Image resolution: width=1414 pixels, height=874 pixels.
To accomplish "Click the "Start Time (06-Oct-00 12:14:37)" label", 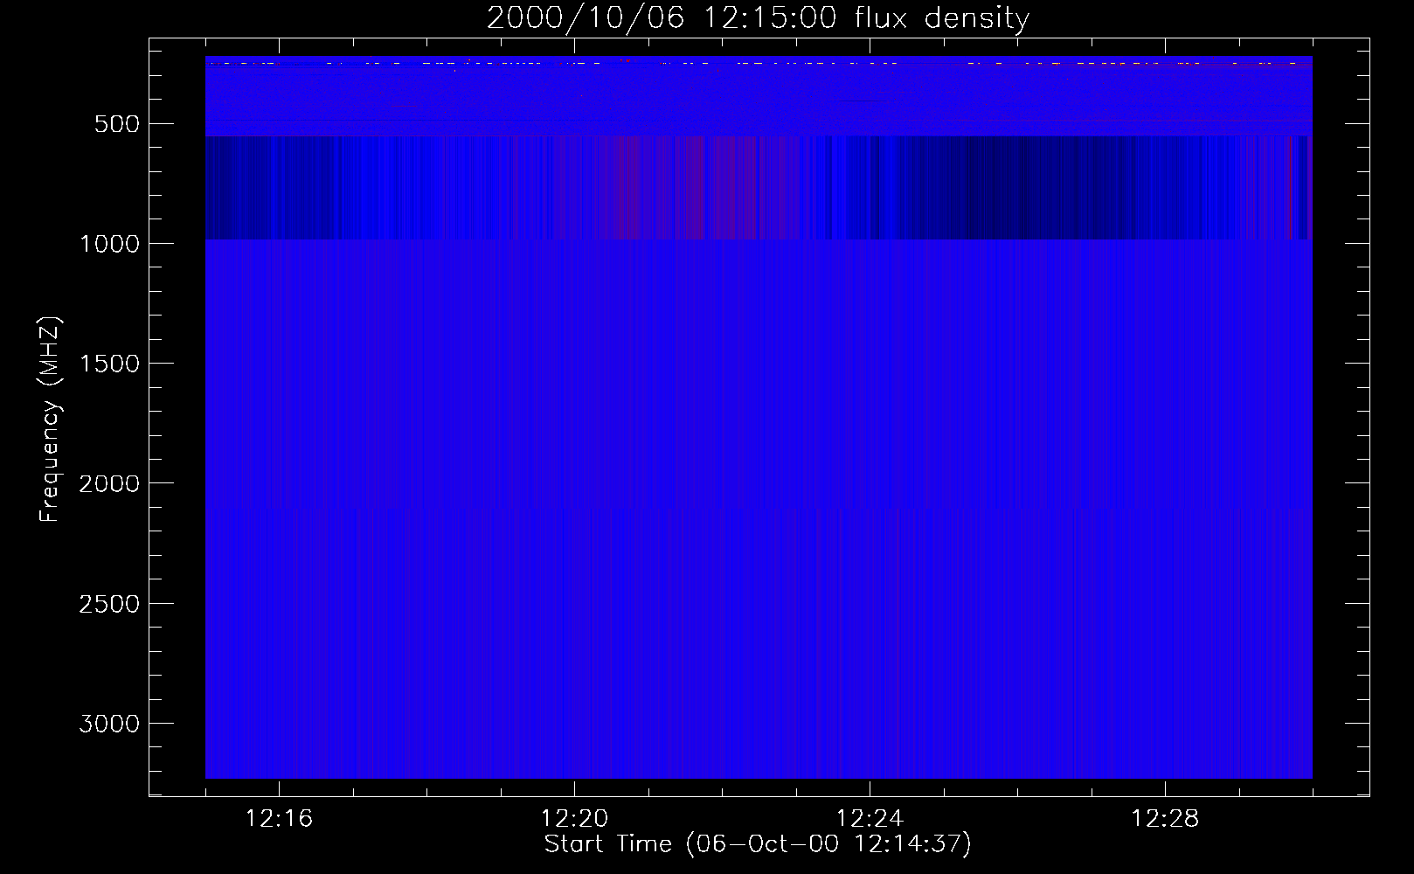I will click(x=758, y=844).
